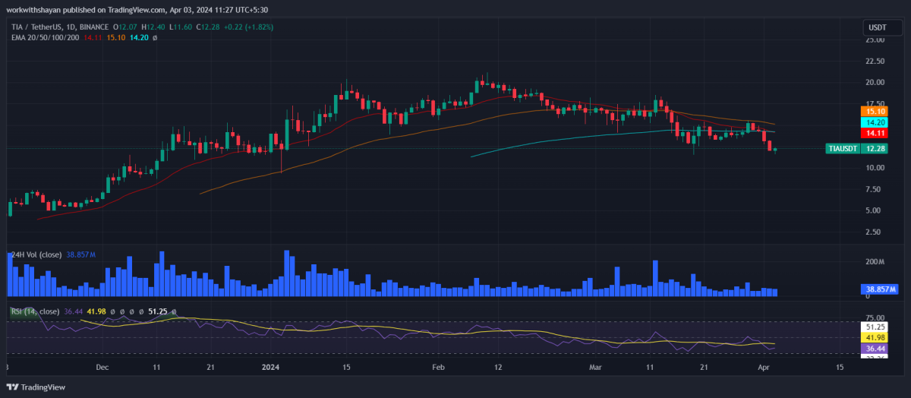The image size is (911, 398).
Task: Click the blue 38.857M volume axis tag
Action: 880,289
